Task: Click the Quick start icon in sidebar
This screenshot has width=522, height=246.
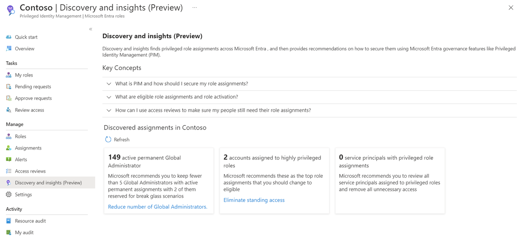Action: [9, 37]
